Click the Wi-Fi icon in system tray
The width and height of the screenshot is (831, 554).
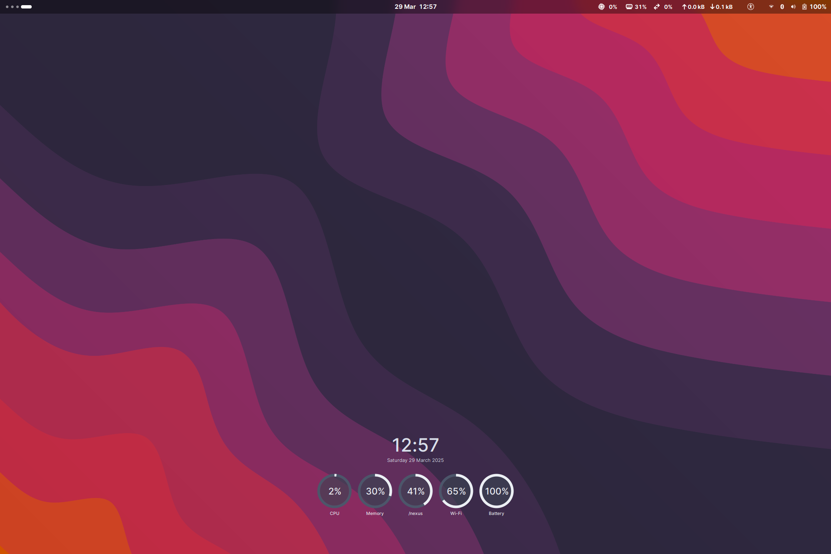pyautogui.click(x=771, y=7)
